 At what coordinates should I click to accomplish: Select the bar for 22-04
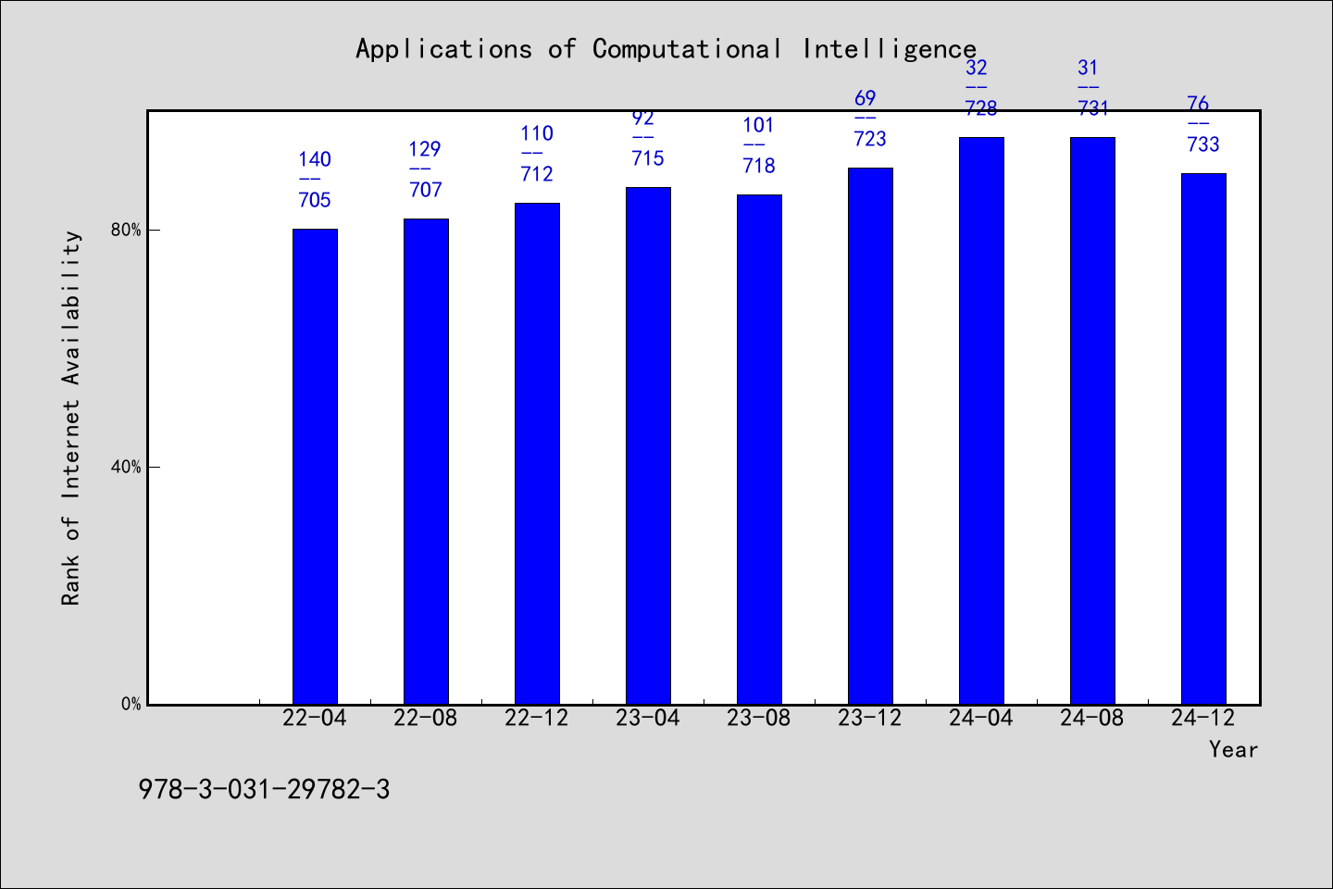click(x=315, y=467)
